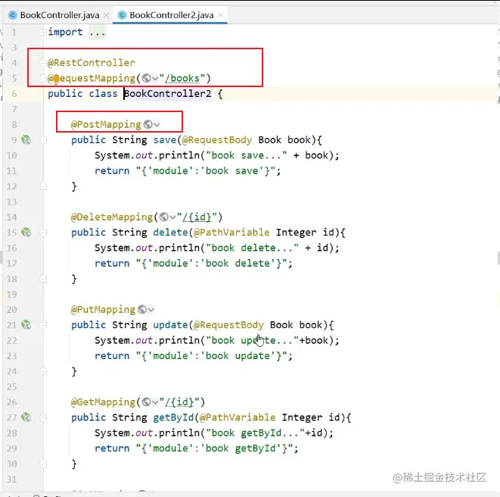
Task: Click fold end marker on line 12
Action: [x=43, y=186]
